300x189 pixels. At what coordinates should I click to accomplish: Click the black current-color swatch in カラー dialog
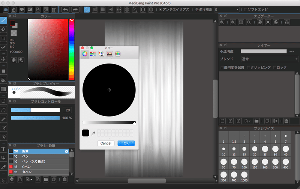point(85,133)
